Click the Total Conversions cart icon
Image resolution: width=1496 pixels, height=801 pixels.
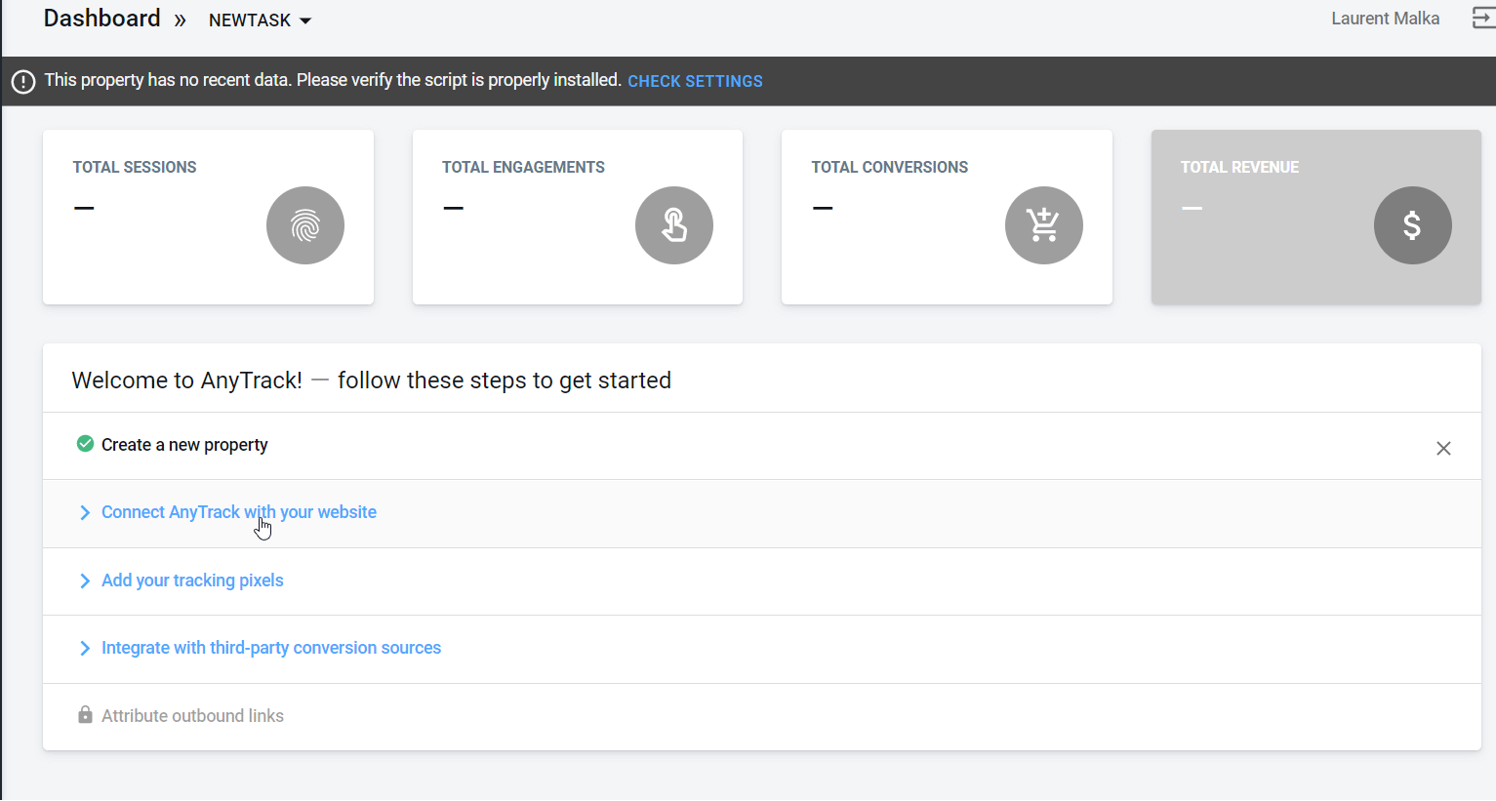click(x=1044, y=225)
